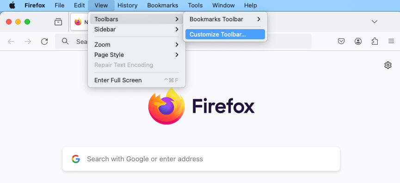Select Customize Toolbar...

225,34
